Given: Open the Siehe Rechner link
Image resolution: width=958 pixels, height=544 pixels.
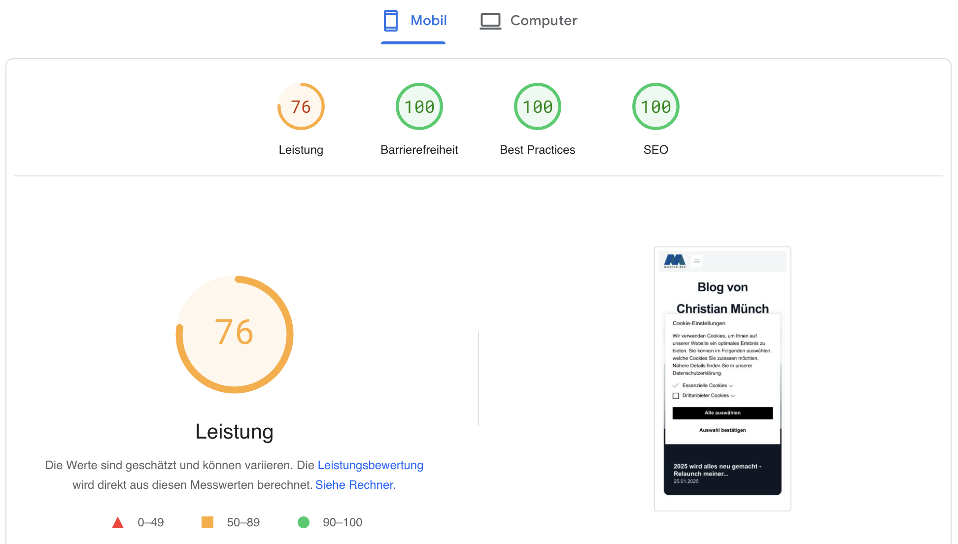Looking at the screenshot, I should pos(355,485).
